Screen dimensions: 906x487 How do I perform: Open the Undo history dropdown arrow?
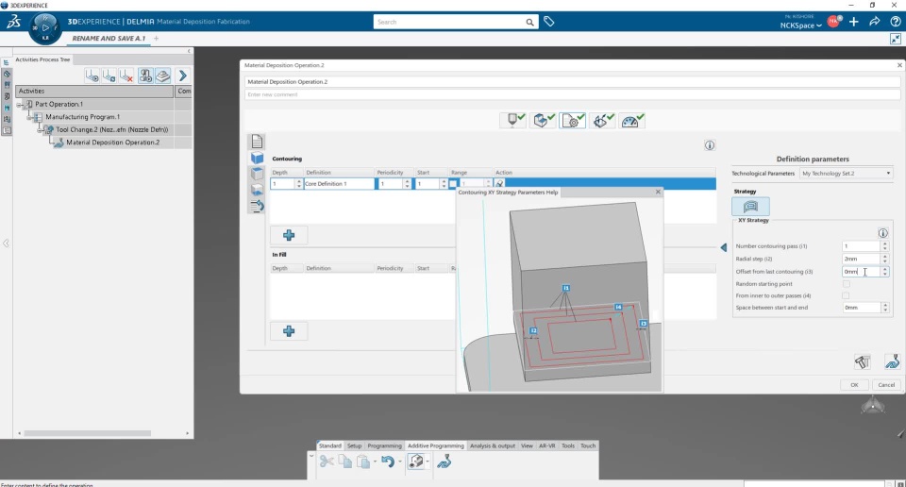[x=400, y=462]
